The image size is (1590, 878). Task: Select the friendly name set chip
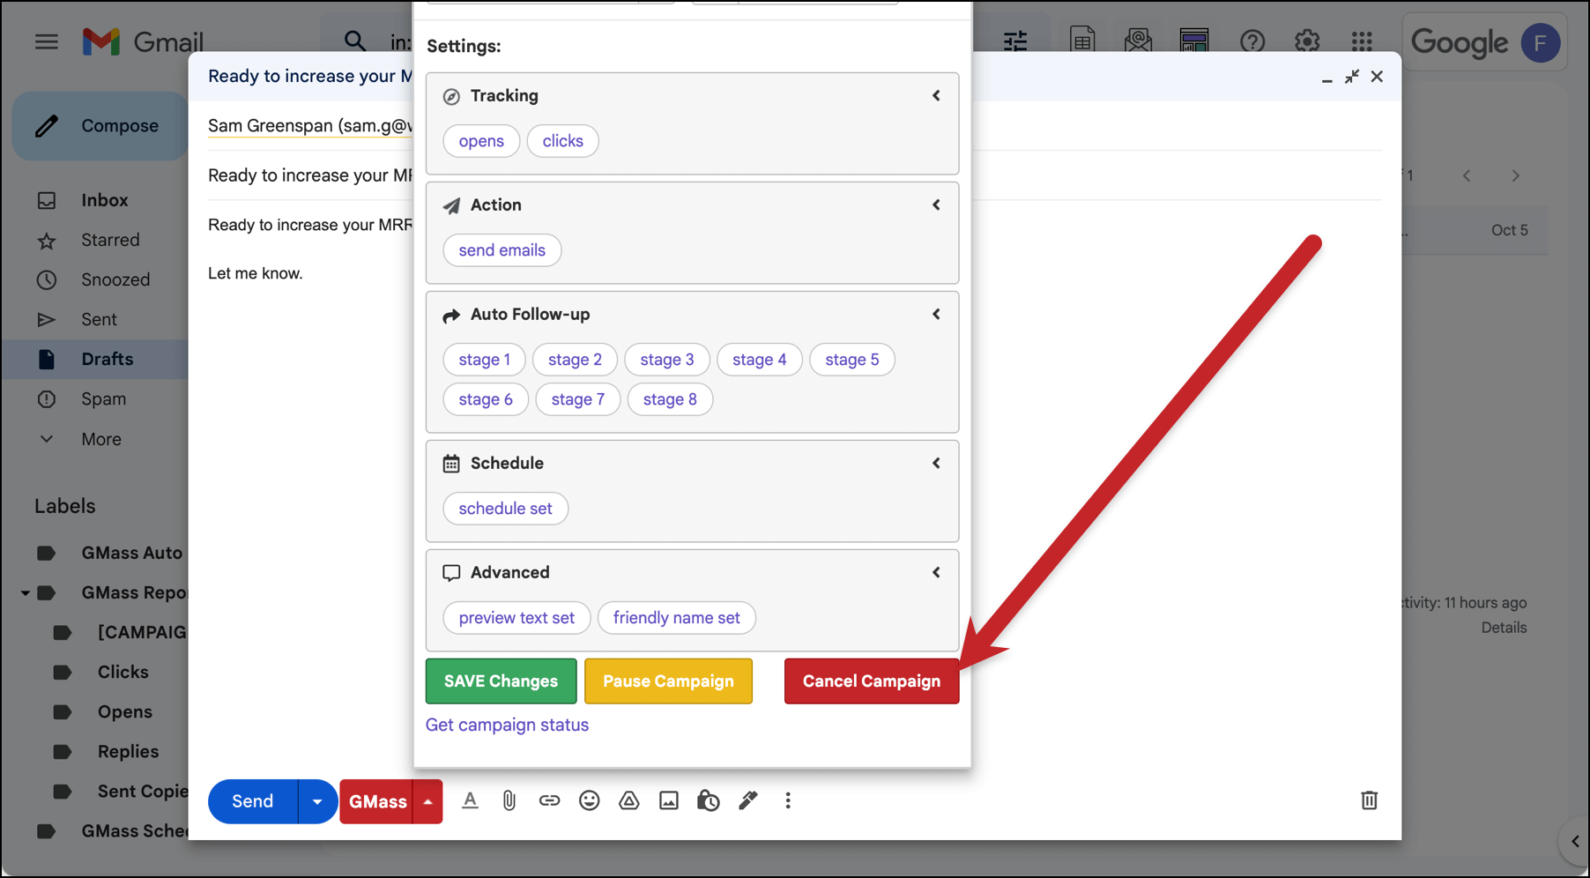pos(677,618)
